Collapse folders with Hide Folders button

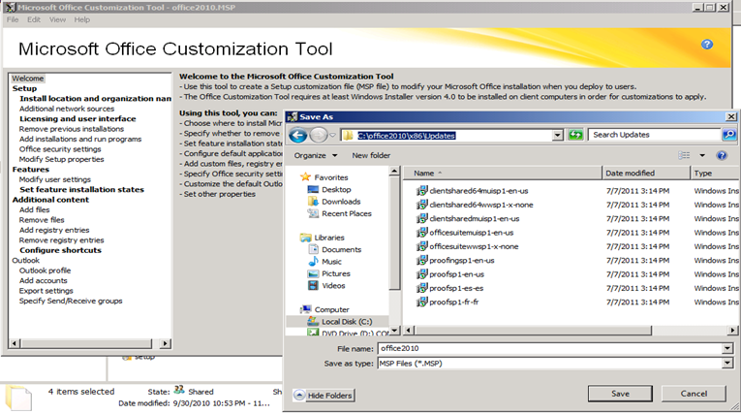[x=324, y=395]
